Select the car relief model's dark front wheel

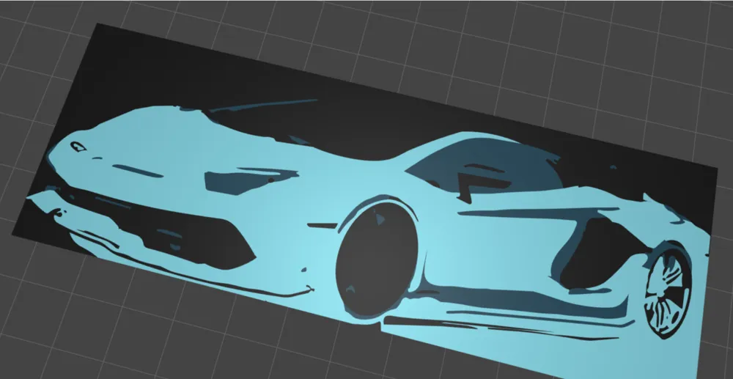coord(377,259)
